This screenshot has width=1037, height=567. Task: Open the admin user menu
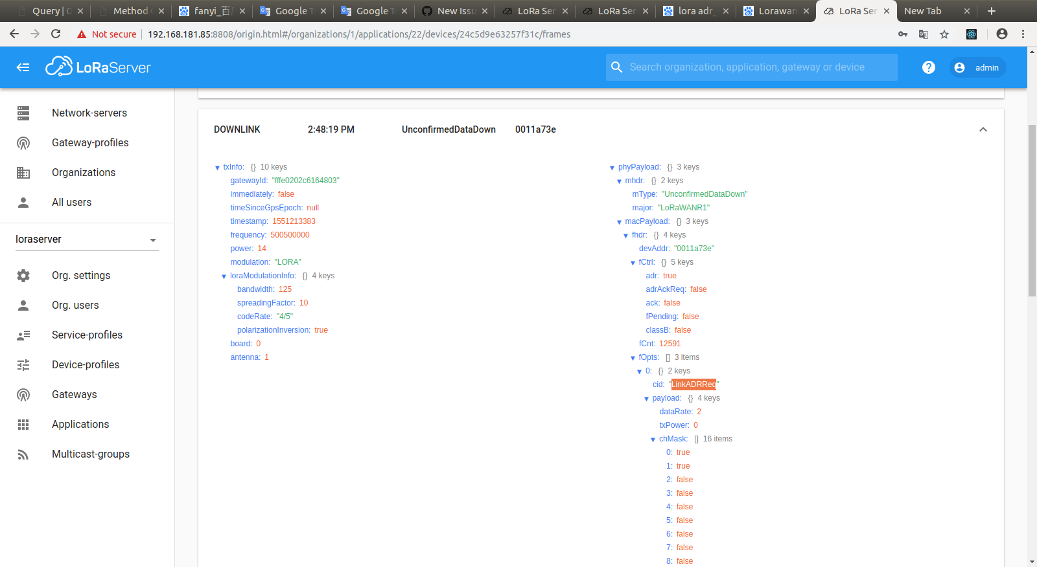[978, 67]
